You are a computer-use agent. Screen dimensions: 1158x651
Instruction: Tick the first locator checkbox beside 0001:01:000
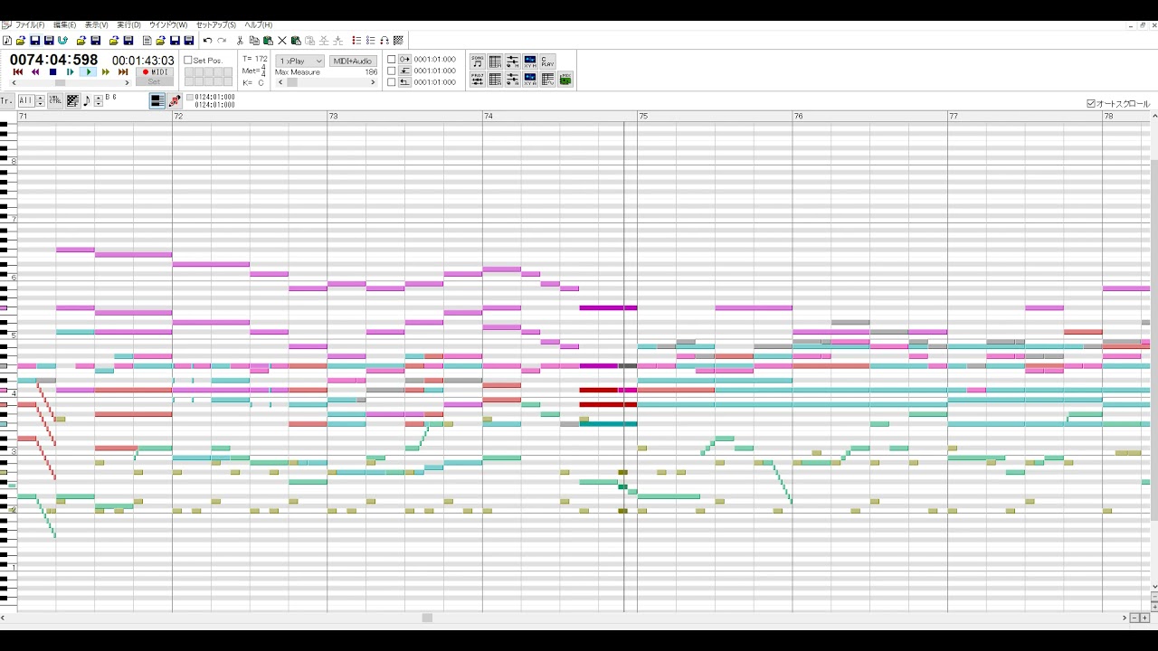(x=391, y=60)
